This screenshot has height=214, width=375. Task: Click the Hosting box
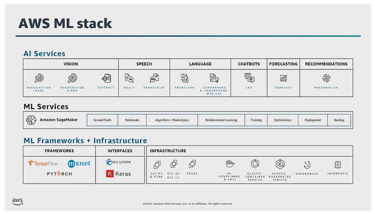pyautogui.click(x=339, y=120)
